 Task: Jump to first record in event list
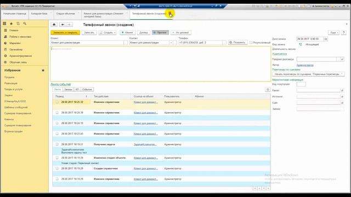(255, 188)
